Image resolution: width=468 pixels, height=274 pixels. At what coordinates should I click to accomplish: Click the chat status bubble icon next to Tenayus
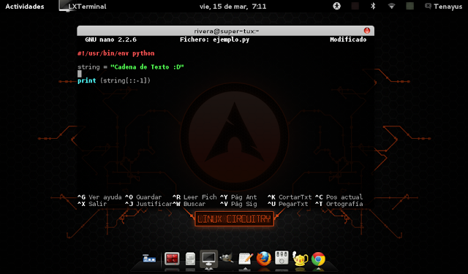pyautogui.click(x=428, y=6)
